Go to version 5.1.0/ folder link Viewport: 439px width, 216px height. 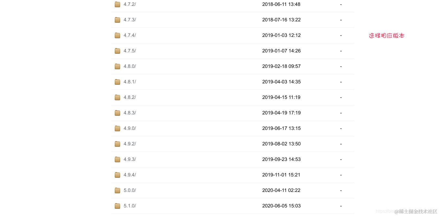pos(130,206)
